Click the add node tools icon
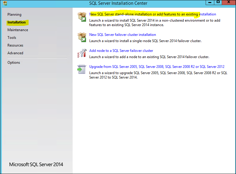The image size is (236, 174). tap(82, 53)
